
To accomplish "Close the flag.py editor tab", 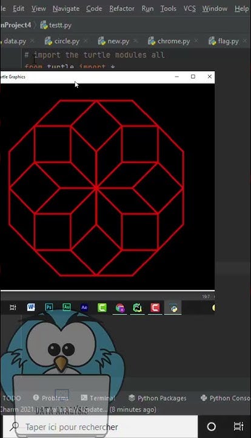I will tap(245, 41).
